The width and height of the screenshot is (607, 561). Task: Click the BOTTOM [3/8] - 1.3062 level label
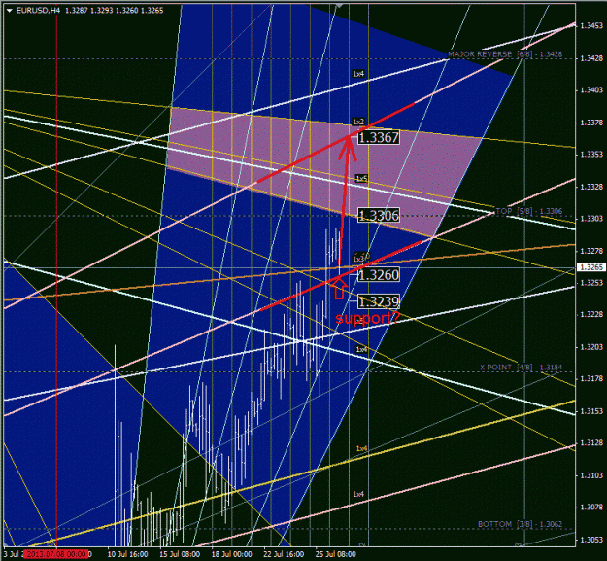click(520, 524)
